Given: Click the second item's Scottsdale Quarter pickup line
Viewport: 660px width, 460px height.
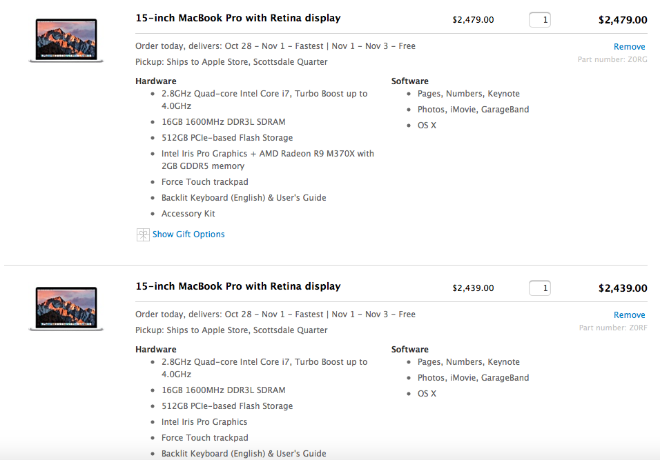Looking at the screenshot, I should click(231, 330).
